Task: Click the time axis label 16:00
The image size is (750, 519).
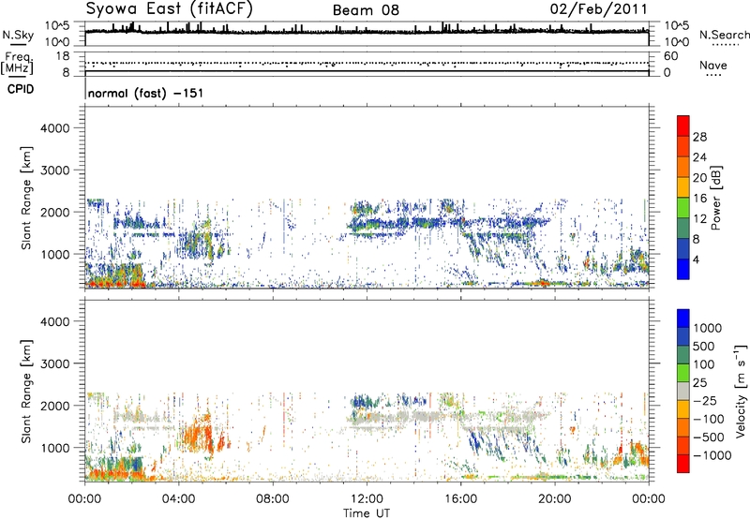Action: [x=460, y=499]
